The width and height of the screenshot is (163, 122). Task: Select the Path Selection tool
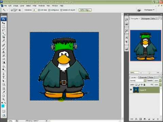click(x=3, y=81)
